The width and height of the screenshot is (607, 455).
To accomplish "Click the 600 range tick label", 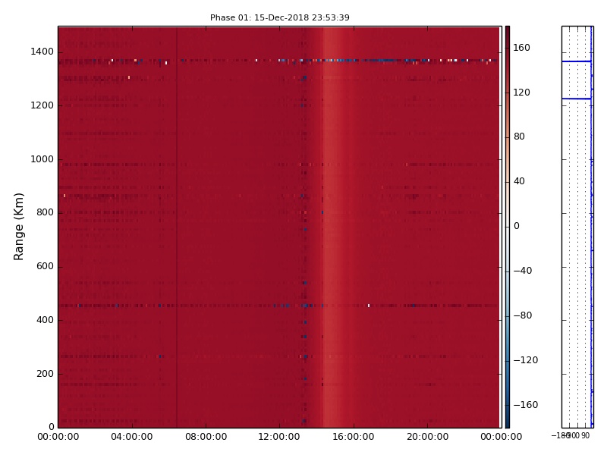I will tap(45, 266).
